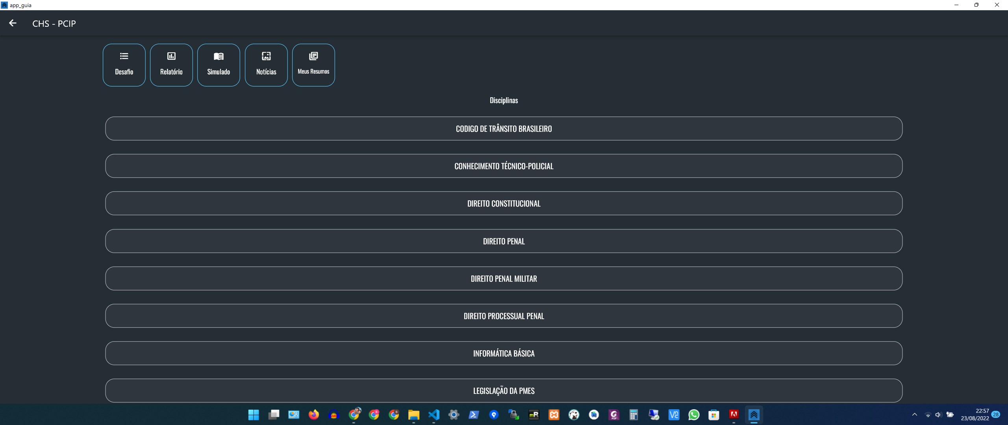Choose Direito Constitucional discipline
1008x425 pixels.
pyautogui.click(x=504, y=203)
